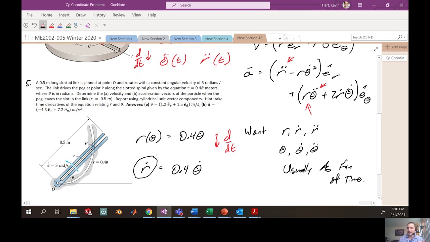Open the File menu
430x242 pixels.
coord(30,15)
